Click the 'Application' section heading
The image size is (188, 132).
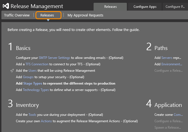pos(168,105)
